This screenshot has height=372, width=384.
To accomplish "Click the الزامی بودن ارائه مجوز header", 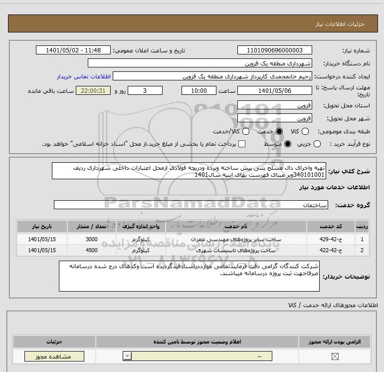I will 334,342.
